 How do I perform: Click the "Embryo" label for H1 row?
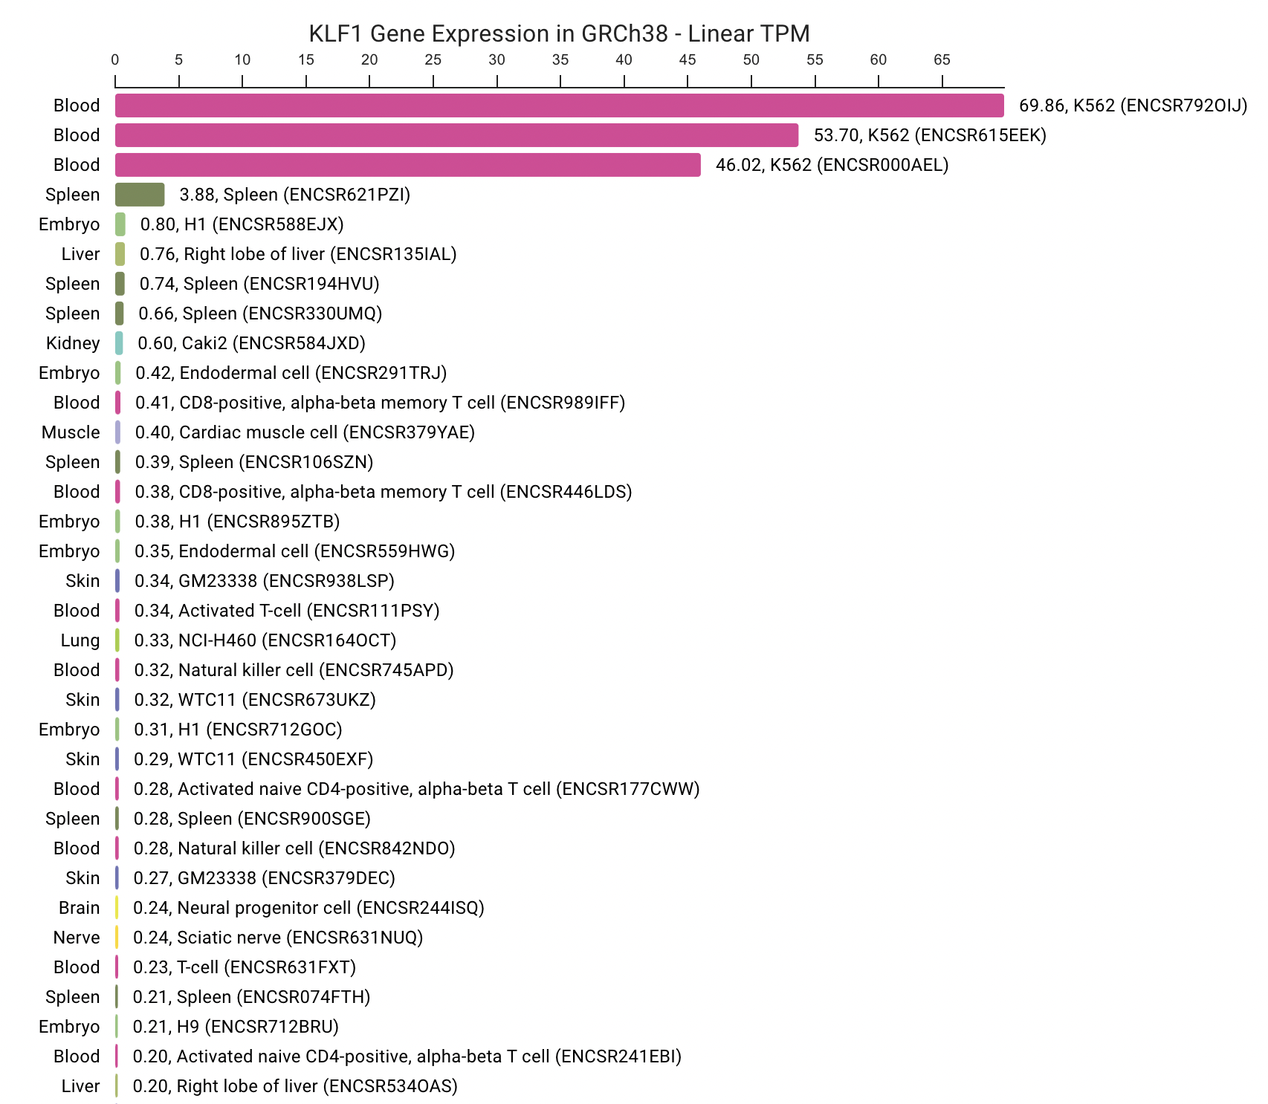pos(69,224)
